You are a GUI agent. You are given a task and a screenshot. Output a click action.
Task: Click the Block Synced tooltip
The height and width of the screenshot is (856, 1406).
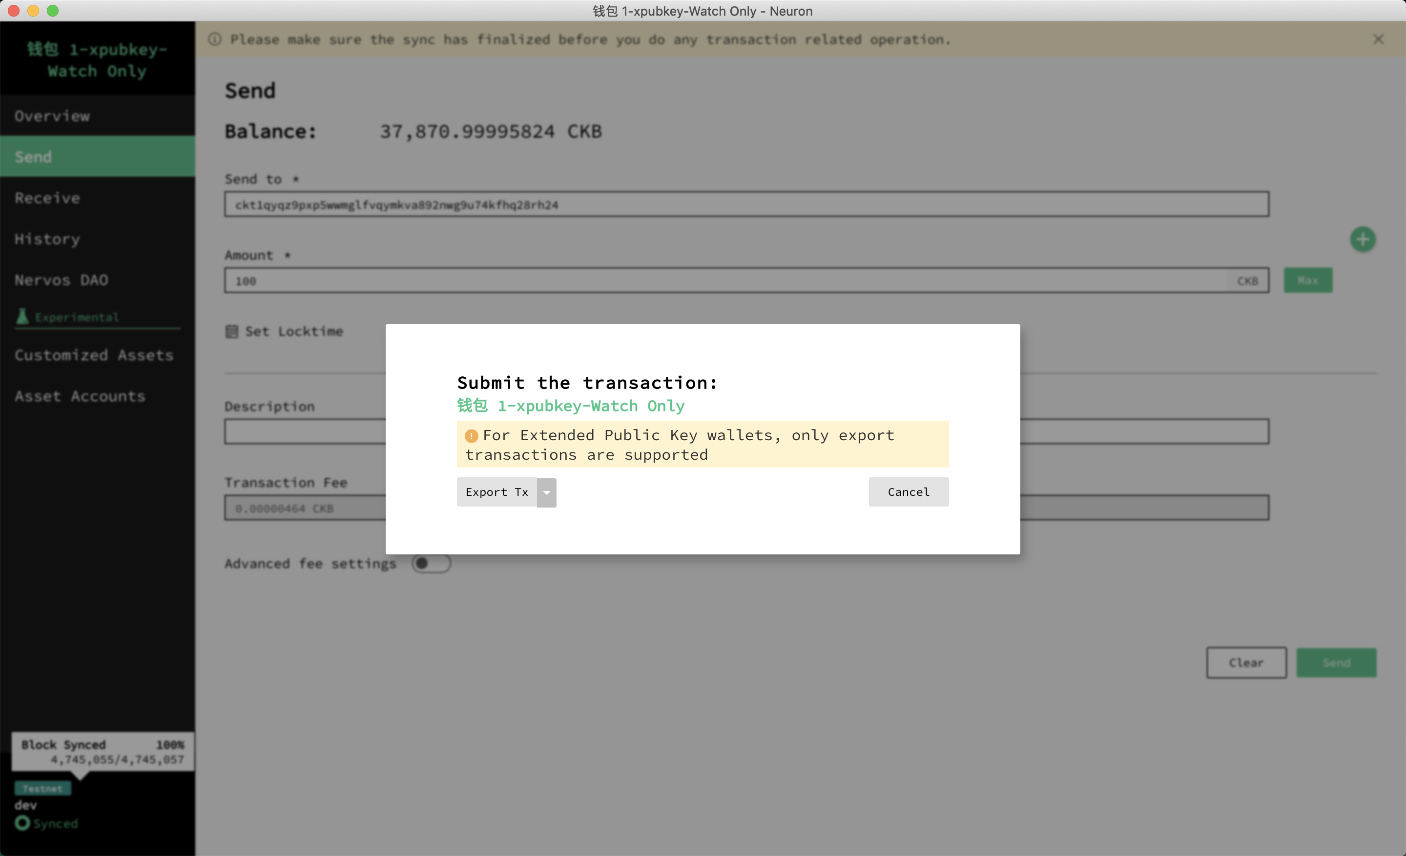[x=103, y=752]
